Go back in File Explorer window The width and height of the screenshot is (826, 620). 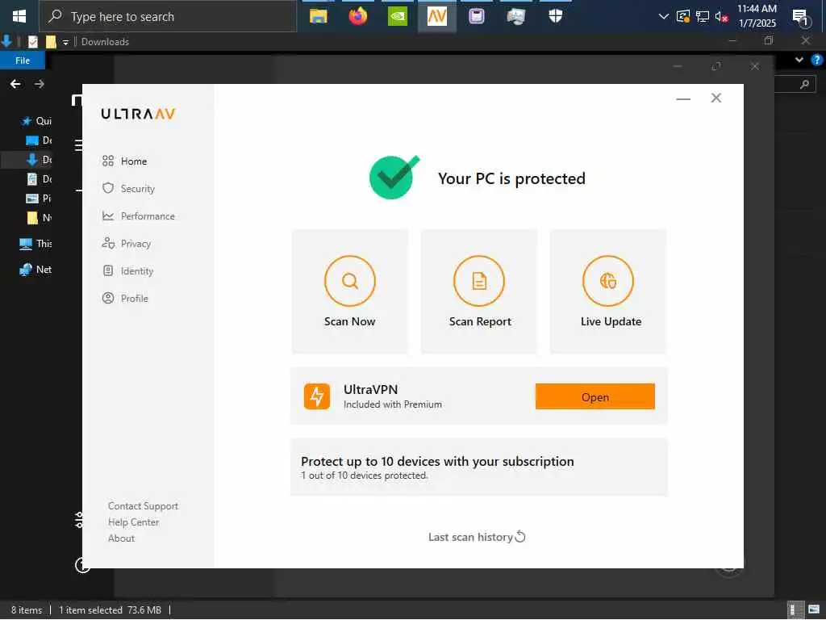click(15, 84)
